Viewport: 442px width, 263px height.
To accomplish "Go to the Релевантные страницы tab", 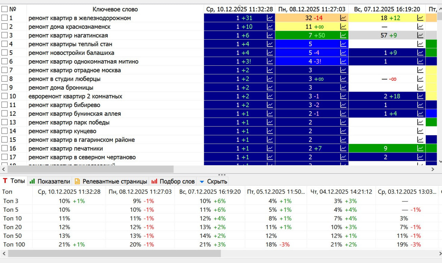I will pos(111,181).
